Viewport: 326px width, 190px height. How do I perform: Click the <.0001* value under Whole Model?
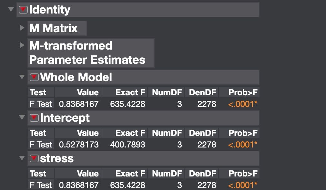(x=242, y=104)
